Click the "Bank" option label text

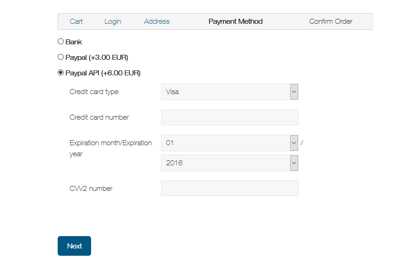click(74, 42)
